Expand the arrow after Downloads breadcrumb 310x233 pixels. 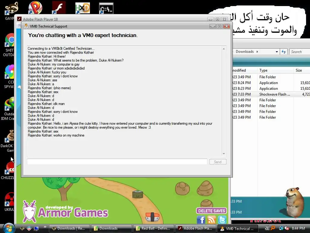pos(257,52)
